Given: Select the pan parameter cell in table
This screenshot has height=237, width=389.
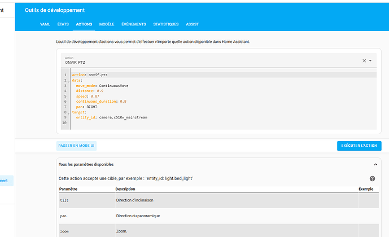Looking at the screenshot, I should (x=87, y=216).
